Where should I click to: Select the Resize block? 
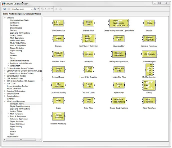coord(58,101)
